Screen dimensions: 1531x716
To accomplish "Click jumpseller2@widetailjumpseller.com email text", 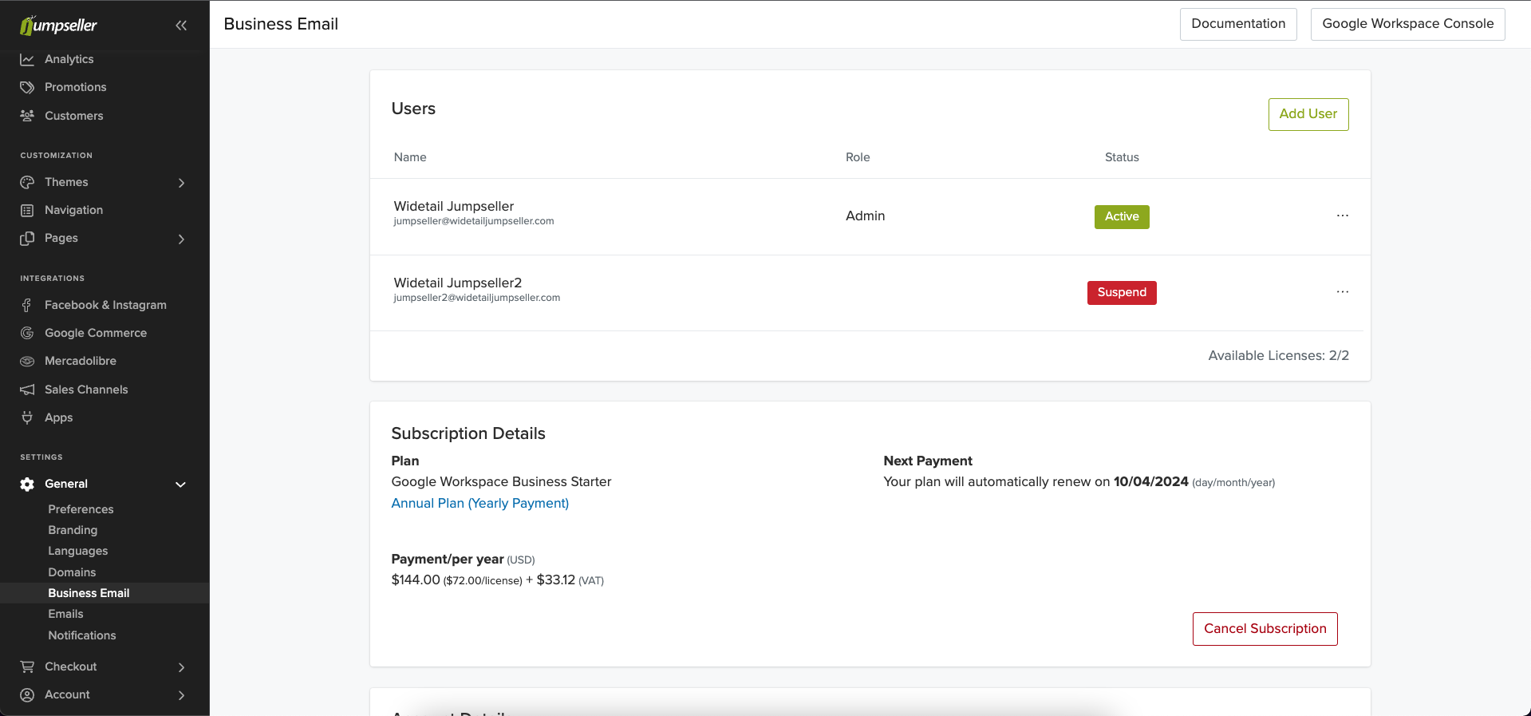I will tap(477, 298).
